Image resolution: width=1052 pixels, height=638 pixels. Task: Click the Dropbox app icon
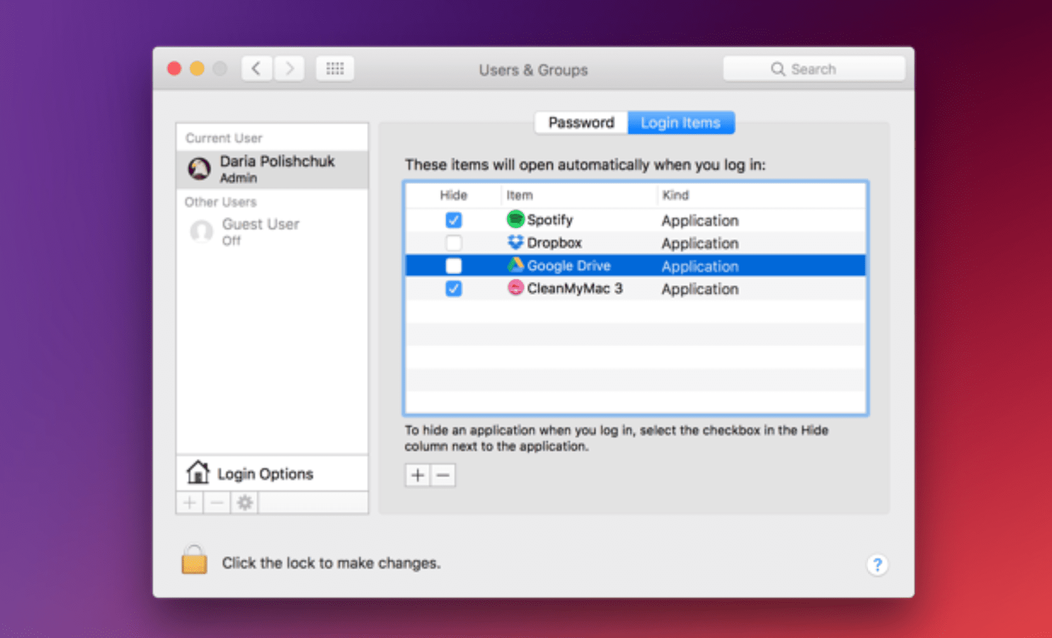click(x=515, y=242)
